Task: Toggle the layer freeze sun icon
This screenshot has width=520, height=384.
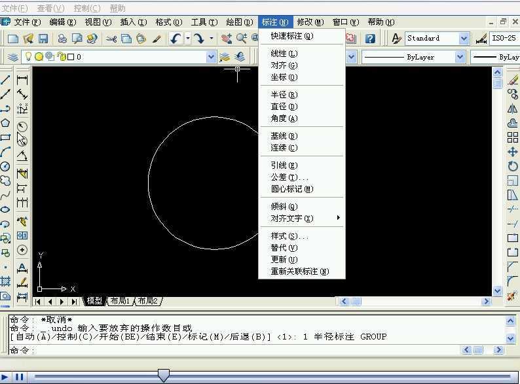Action: click(39, 57)
